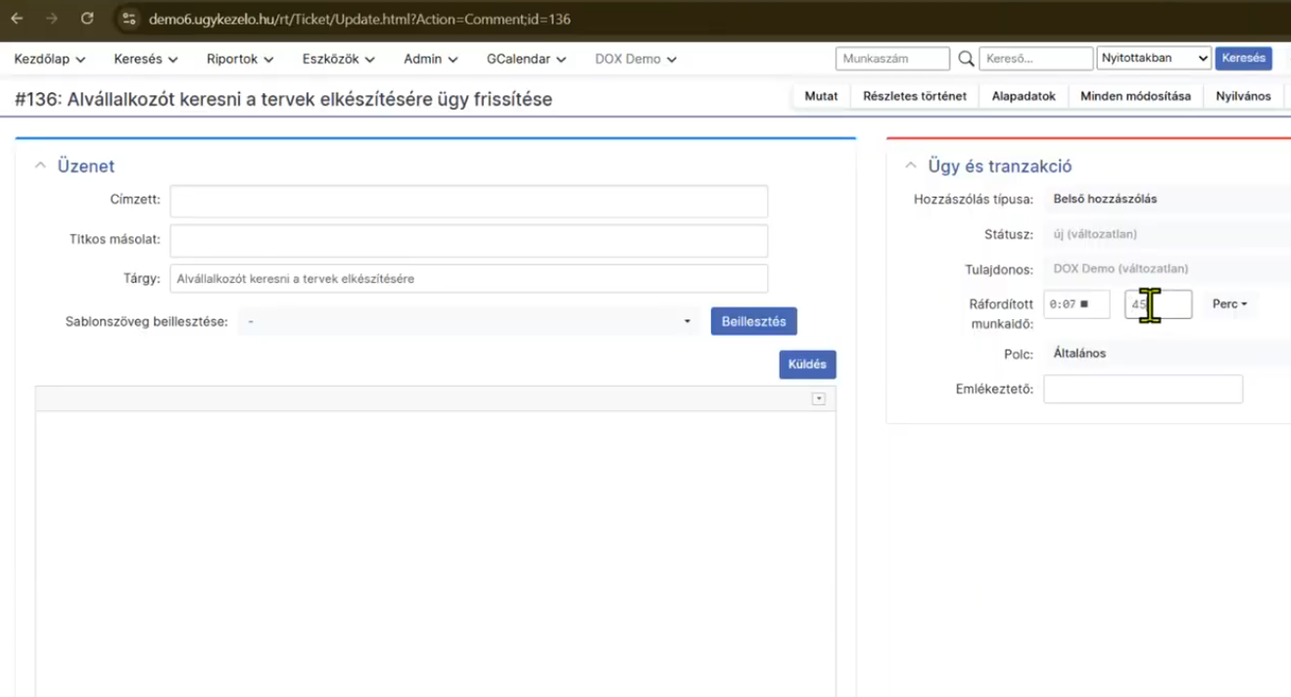Open the Eszközök menu
This screenshot has width=1291, height=697.
[x=338, y=59]
